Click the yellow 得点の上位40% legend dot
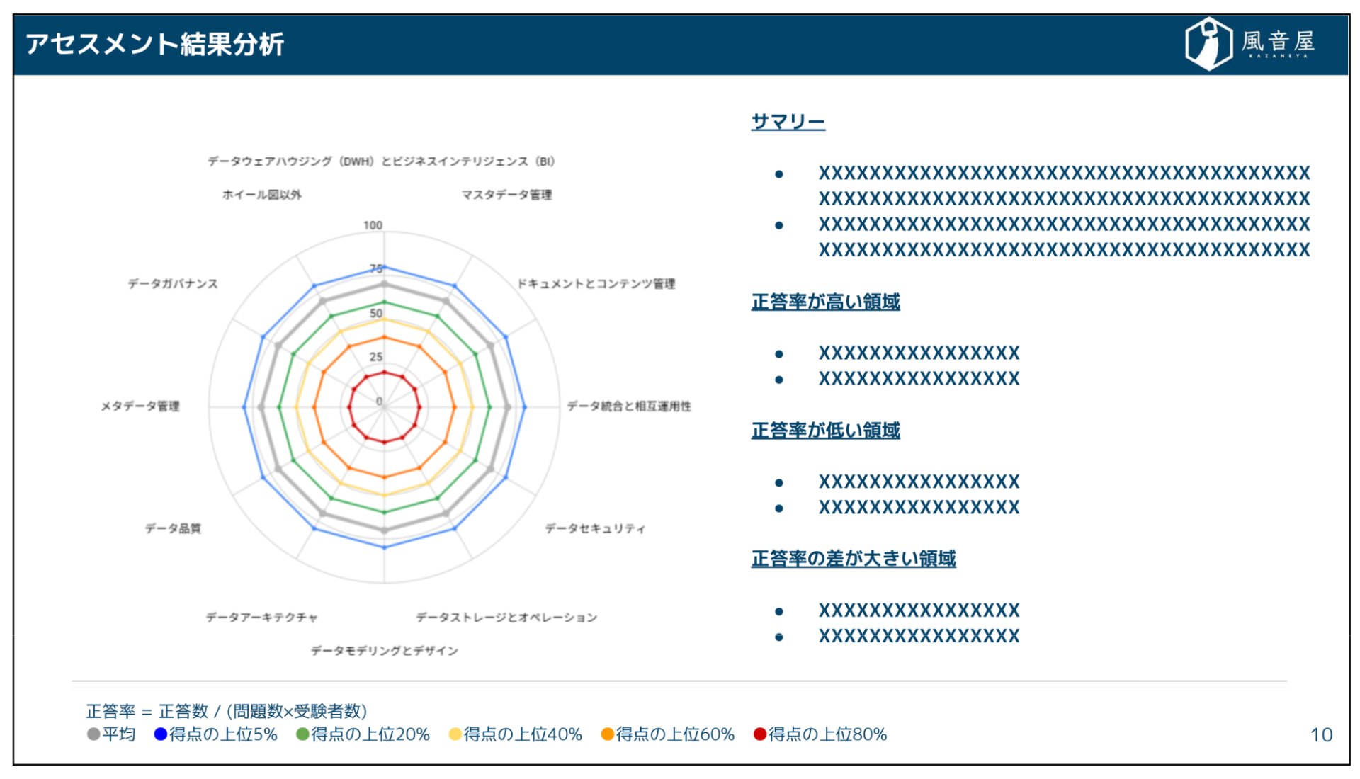The width and height of the screenshot is (1360, 779). pyautogui.click(x=455, y=734)
